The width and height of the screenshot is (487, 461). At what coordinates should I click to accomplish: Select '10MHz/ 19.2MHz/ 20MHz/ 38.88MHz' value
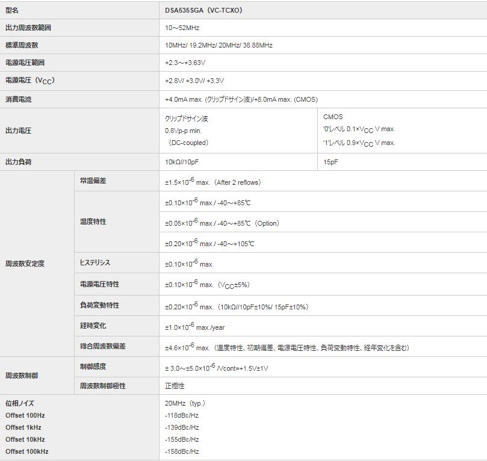[x=219, y=45]
